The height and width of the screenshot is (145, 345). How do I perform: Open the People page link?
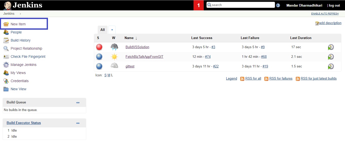[16, 32]
